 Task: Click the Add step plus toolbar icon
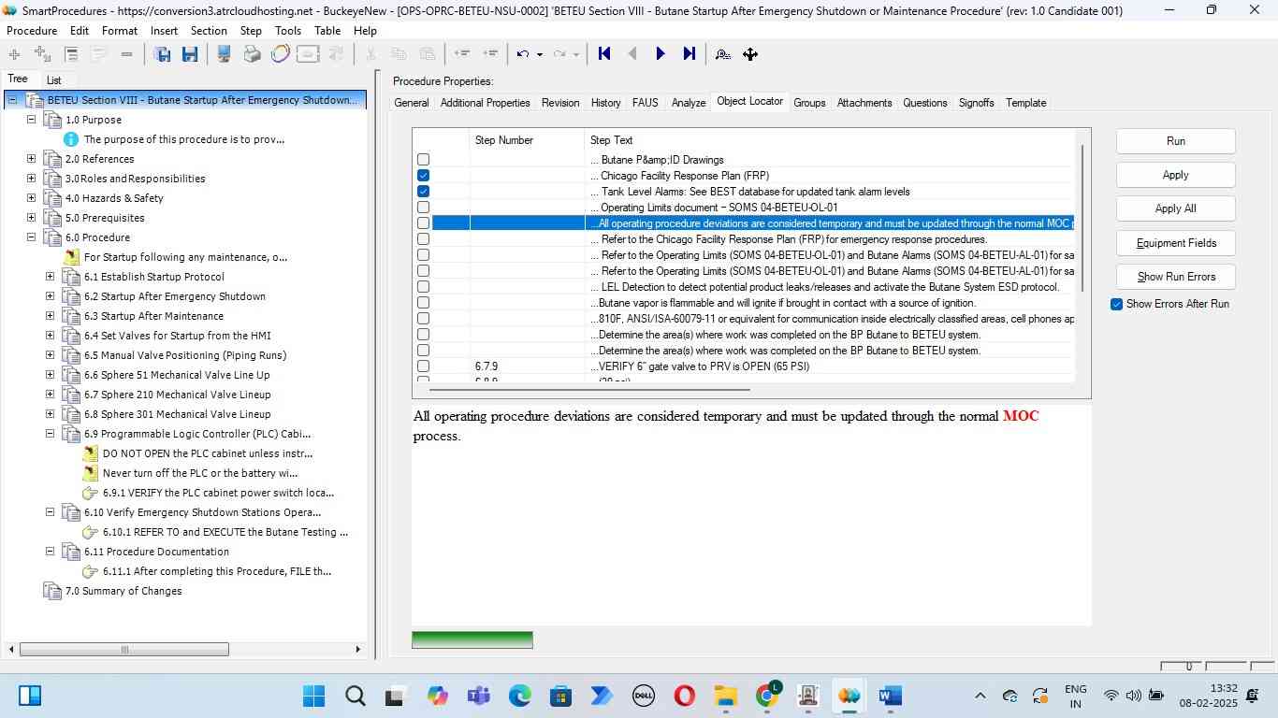point(14,54)
